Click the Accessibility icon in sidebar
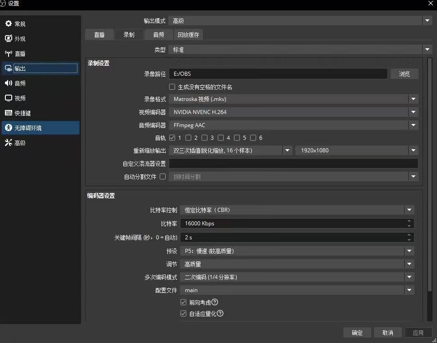 tap(9, 128)
